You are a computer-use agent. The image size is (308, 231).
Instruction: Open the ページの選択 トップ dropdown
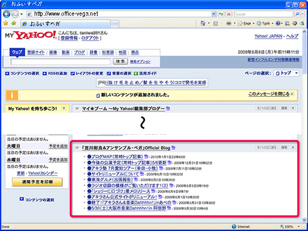286,73
